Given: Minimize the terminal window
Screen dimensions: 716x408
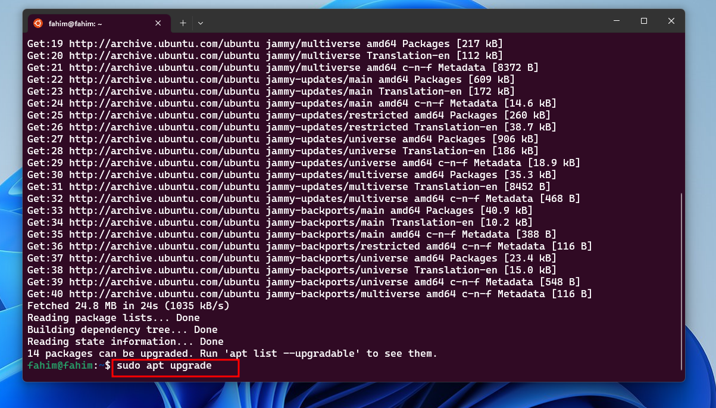Looking at the screenshot, I should (616, 21).
